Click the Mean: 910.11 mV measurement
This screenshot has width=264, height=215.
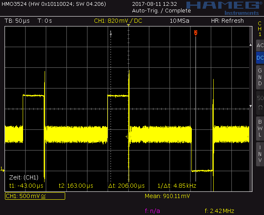point(167,196)
